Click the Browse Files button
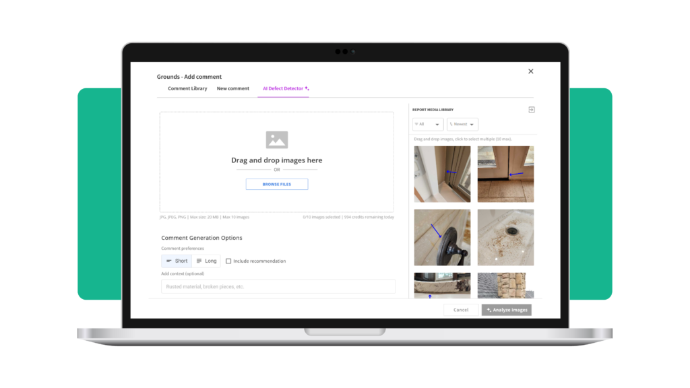Image resolution: width=690 pixels, height=388 pixels. [276, 184]
